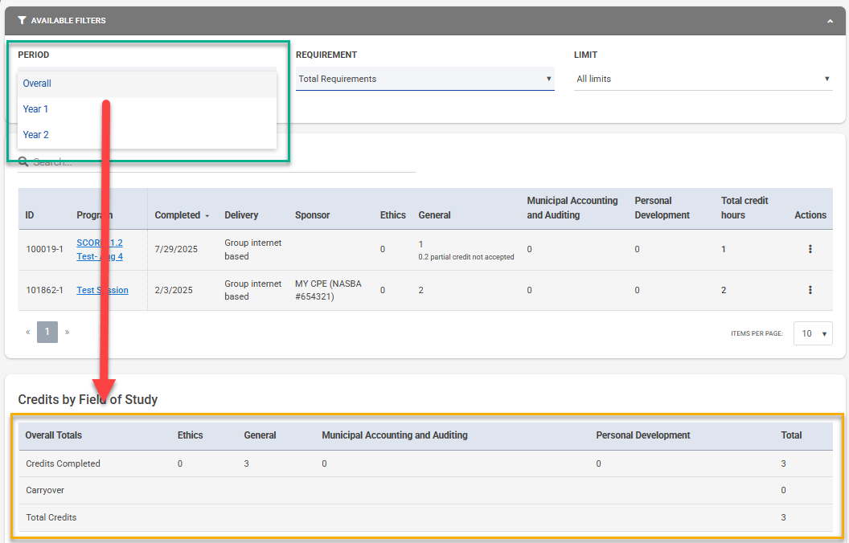Choose Year 1 period option

35,109
